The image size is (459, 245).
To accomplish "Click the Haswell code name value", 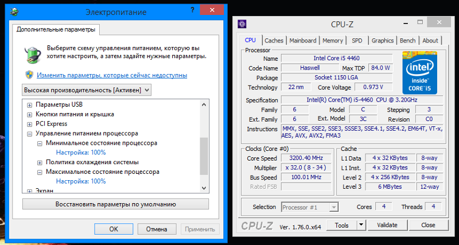I will [310, 68].
